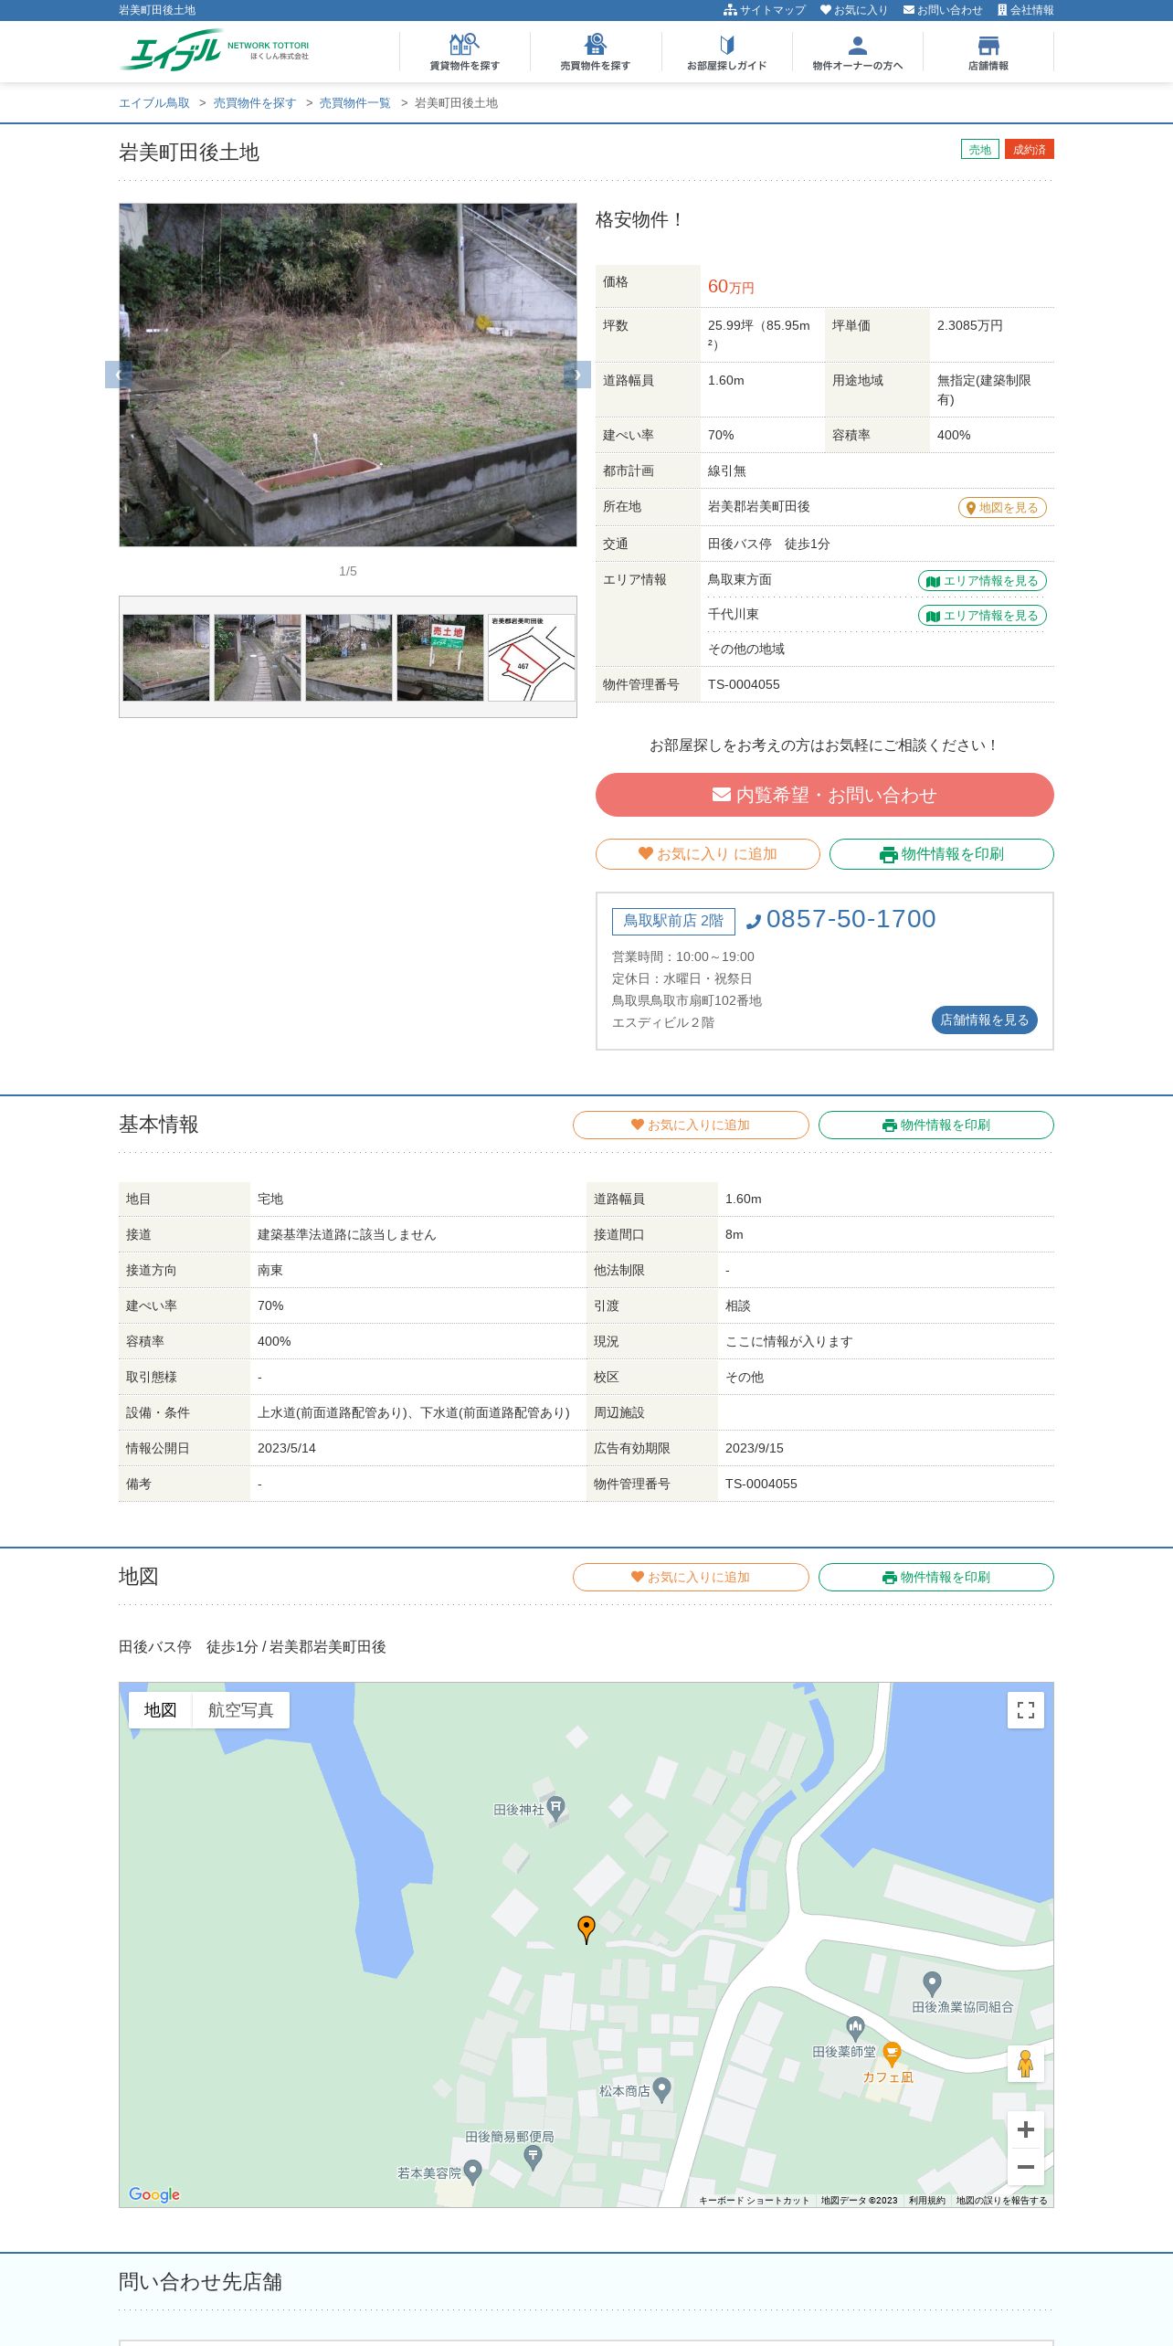Click 田後神社 map pin
The width and height of the screenshot is (1173, 2346).
tap(556, 1809)
